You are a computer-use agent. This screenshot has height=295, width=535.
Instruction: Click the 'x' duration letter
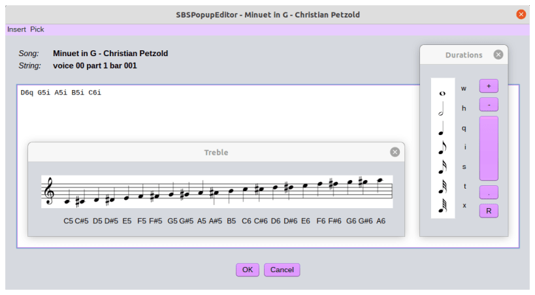coord(464,206)
